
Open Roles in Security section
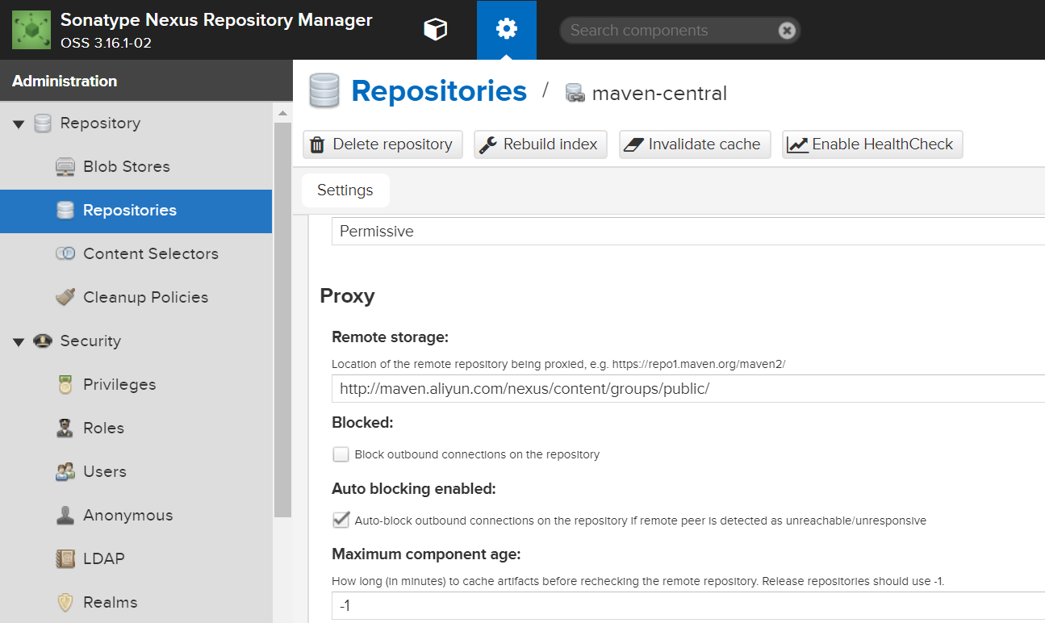103,428
